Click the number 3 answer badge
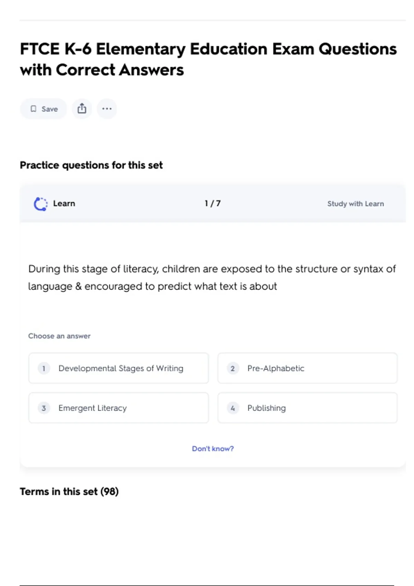Viewport: 414px width, 586px height. [x=44, y=408]
